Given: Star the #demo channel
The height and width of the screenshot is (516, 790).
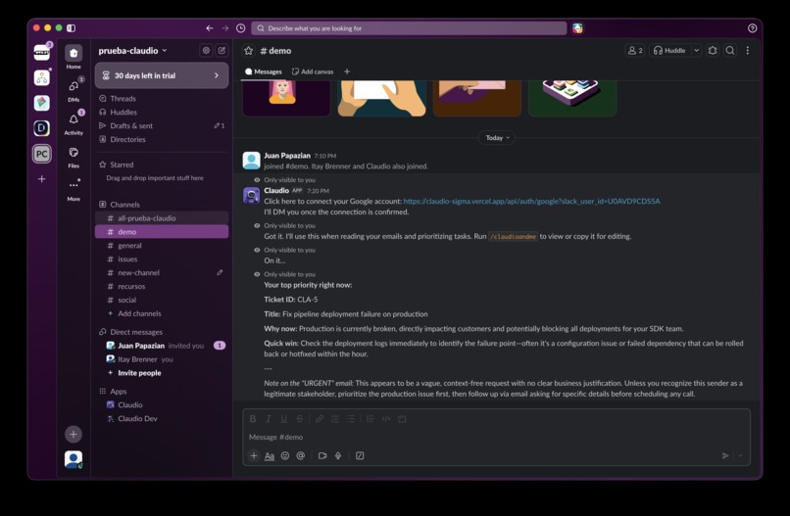Looking at the screenshot, I should pos(248,50).
